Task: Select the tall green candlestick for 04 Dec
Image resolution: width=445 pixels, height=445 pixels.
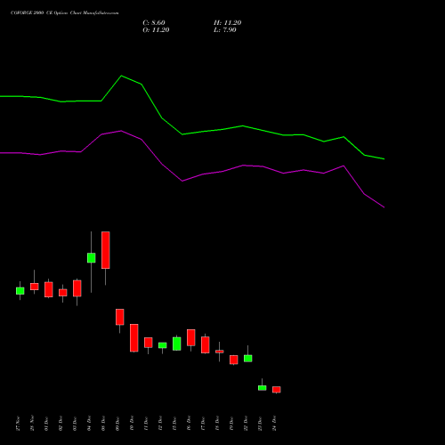Action: [92, 258]
